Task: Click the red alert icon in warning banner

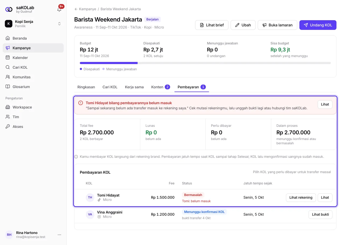Action: click(x=81, y=103)
